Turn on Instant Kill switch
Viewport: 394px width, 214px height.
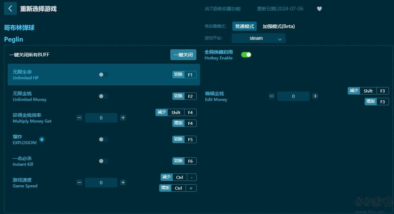coord(103,161)
